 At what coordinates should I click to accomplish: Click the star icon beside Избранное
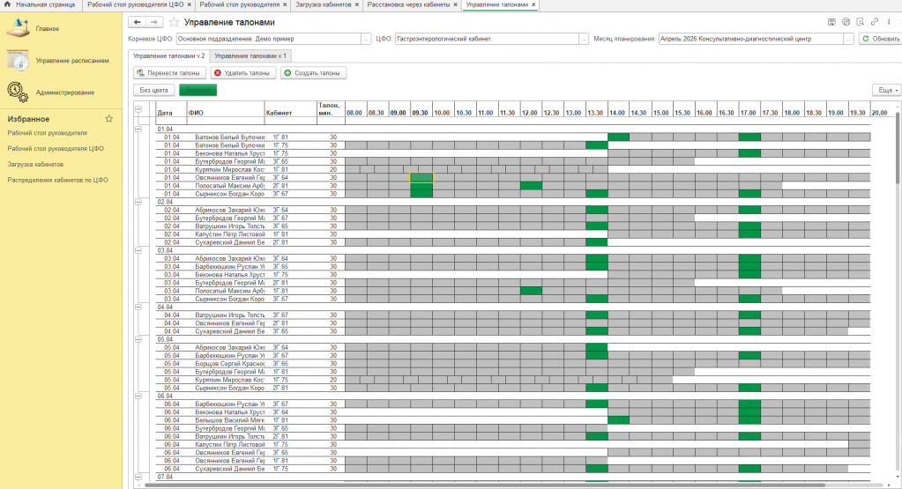point(109,118)
